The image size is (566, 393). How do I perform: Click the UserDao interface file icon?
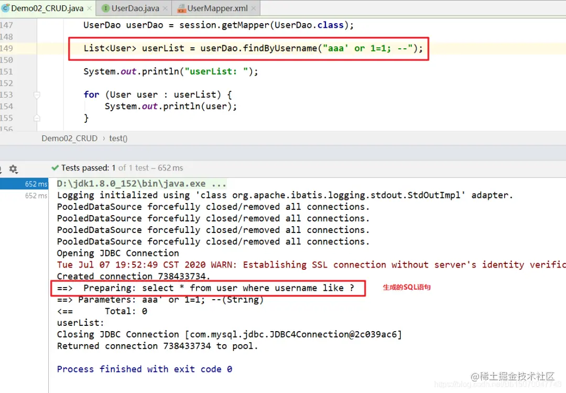(x=106, y=8)
